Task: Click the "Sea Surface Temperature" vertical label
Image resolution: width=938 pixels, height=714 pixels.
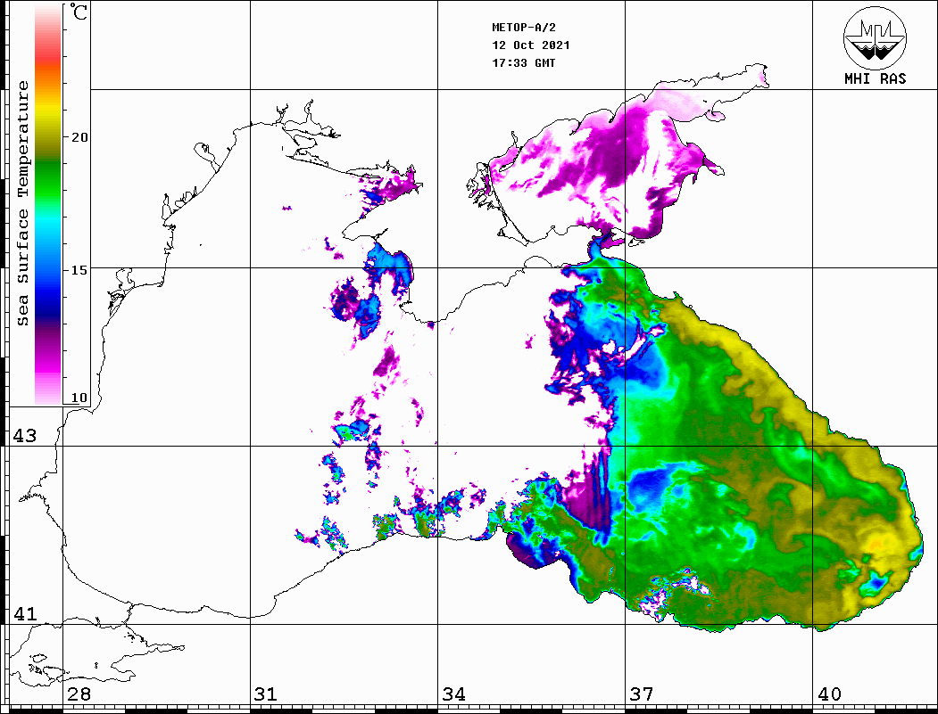Action: (x=22, y=203)
